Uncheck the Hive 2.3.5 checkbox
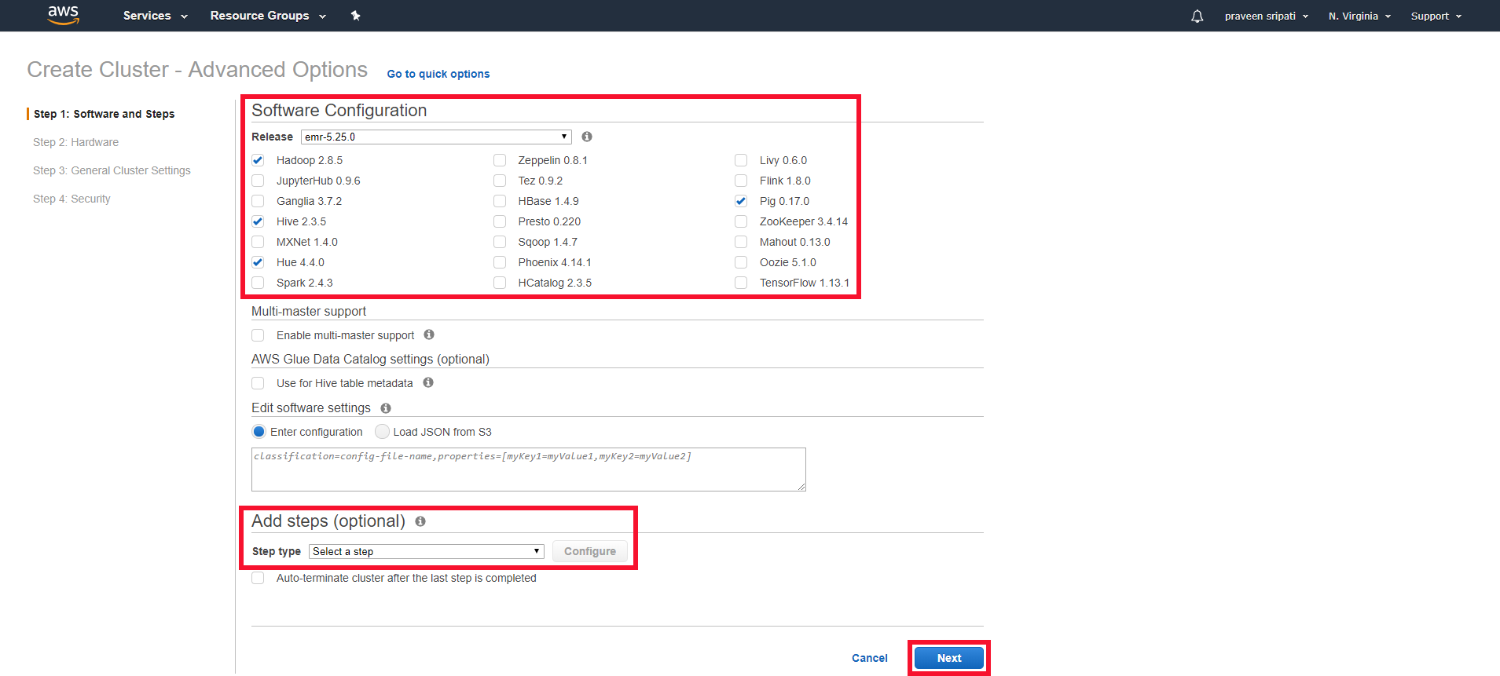 tap(258, 221)
